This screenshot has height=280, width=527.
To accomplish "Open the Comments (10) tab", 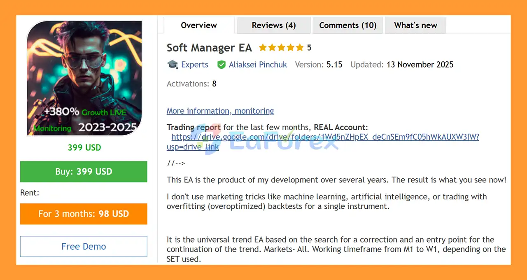I will [x=347, y=25].
